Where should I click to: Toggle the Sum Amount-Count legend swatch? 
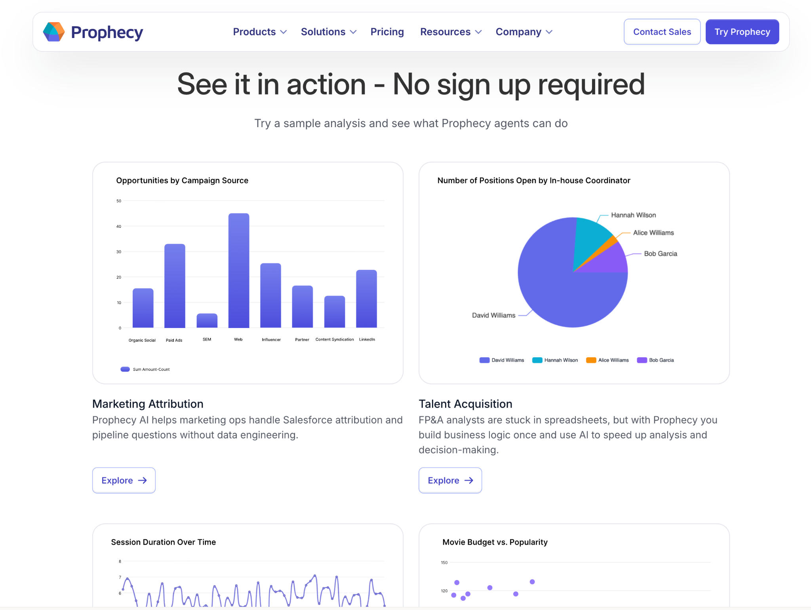(x=125, y=369)
